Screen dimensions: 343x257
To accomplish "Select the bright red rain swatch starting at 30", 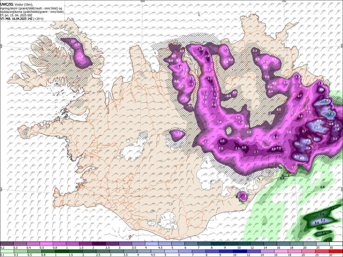I will coord(336,251).
